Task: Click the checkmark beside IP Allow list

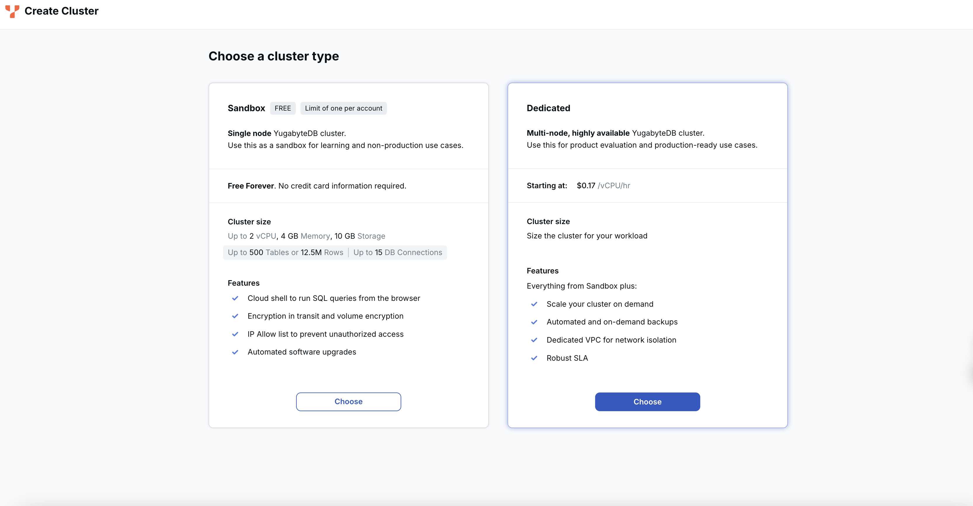Action: 235,334
